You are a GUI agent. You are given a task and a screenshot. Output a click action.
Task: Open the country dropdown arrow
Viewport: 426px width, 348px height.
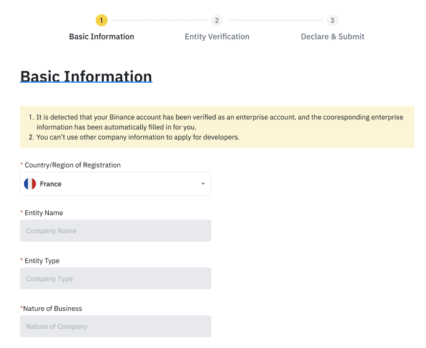point(203,184)
